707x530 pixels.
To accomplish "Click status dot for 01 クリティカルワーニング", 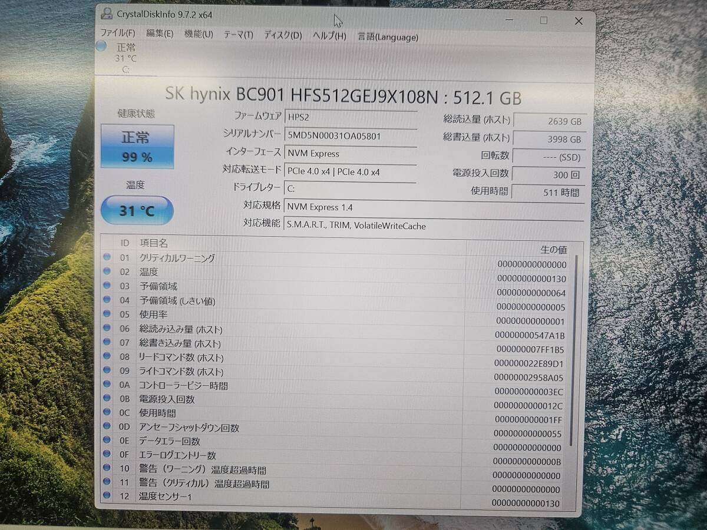I will coord(107,257).
